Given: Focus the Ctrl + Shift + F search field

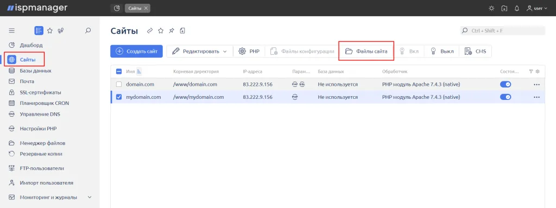Looking at the screenshot, I should click(x=502, y=30).
